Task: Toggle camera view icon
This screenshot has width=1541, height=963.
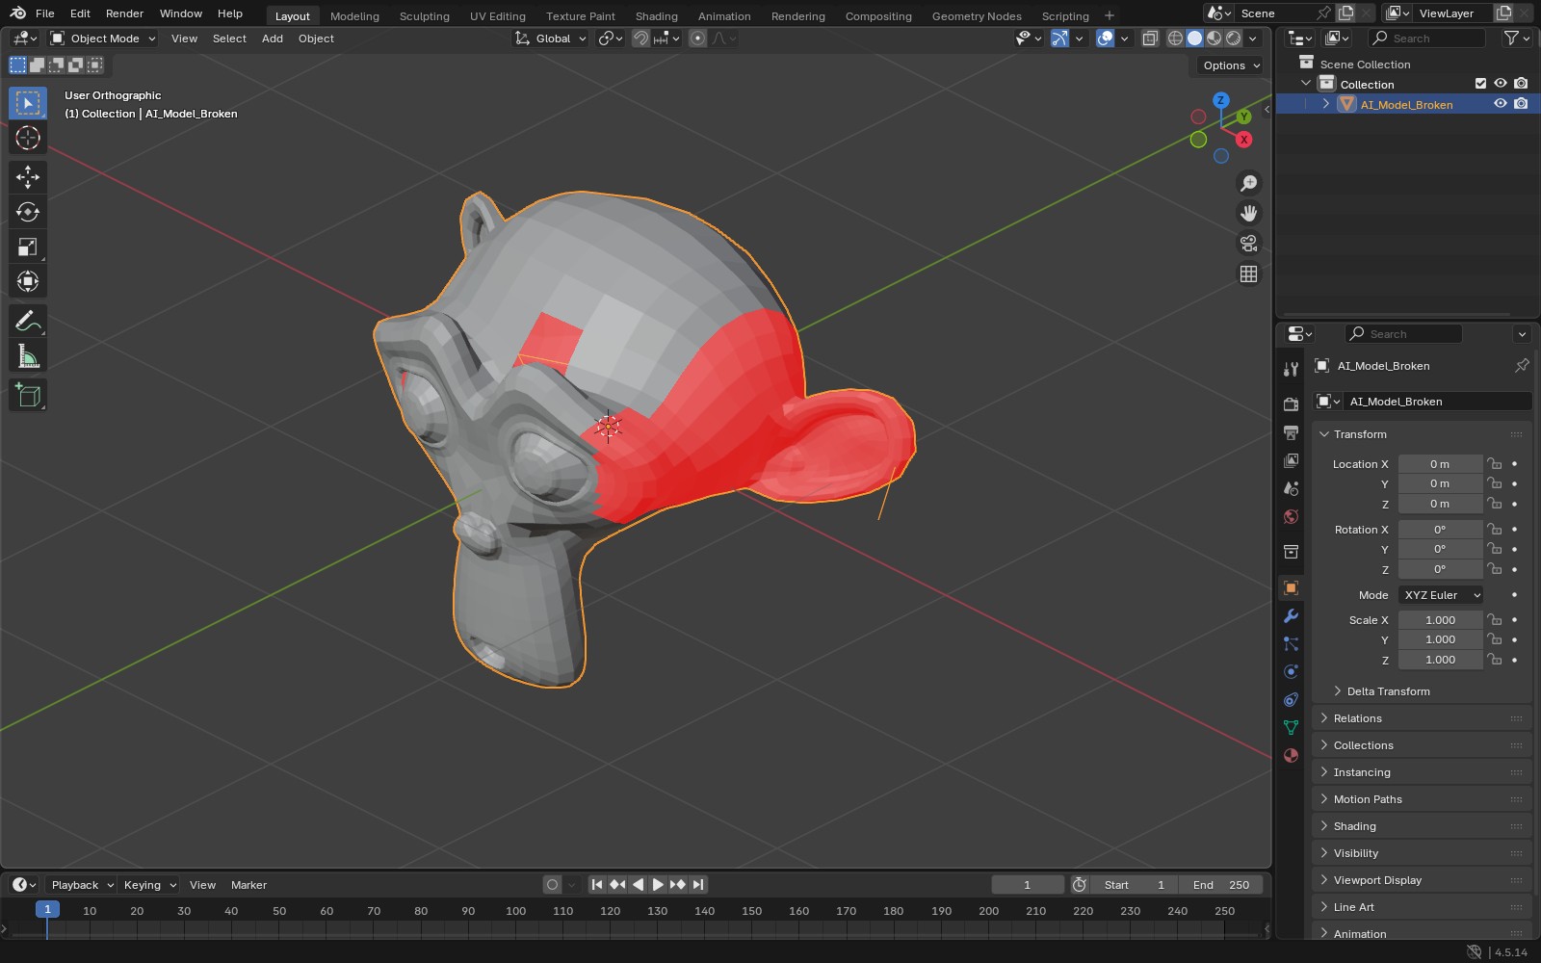Action: [1248, 243]
